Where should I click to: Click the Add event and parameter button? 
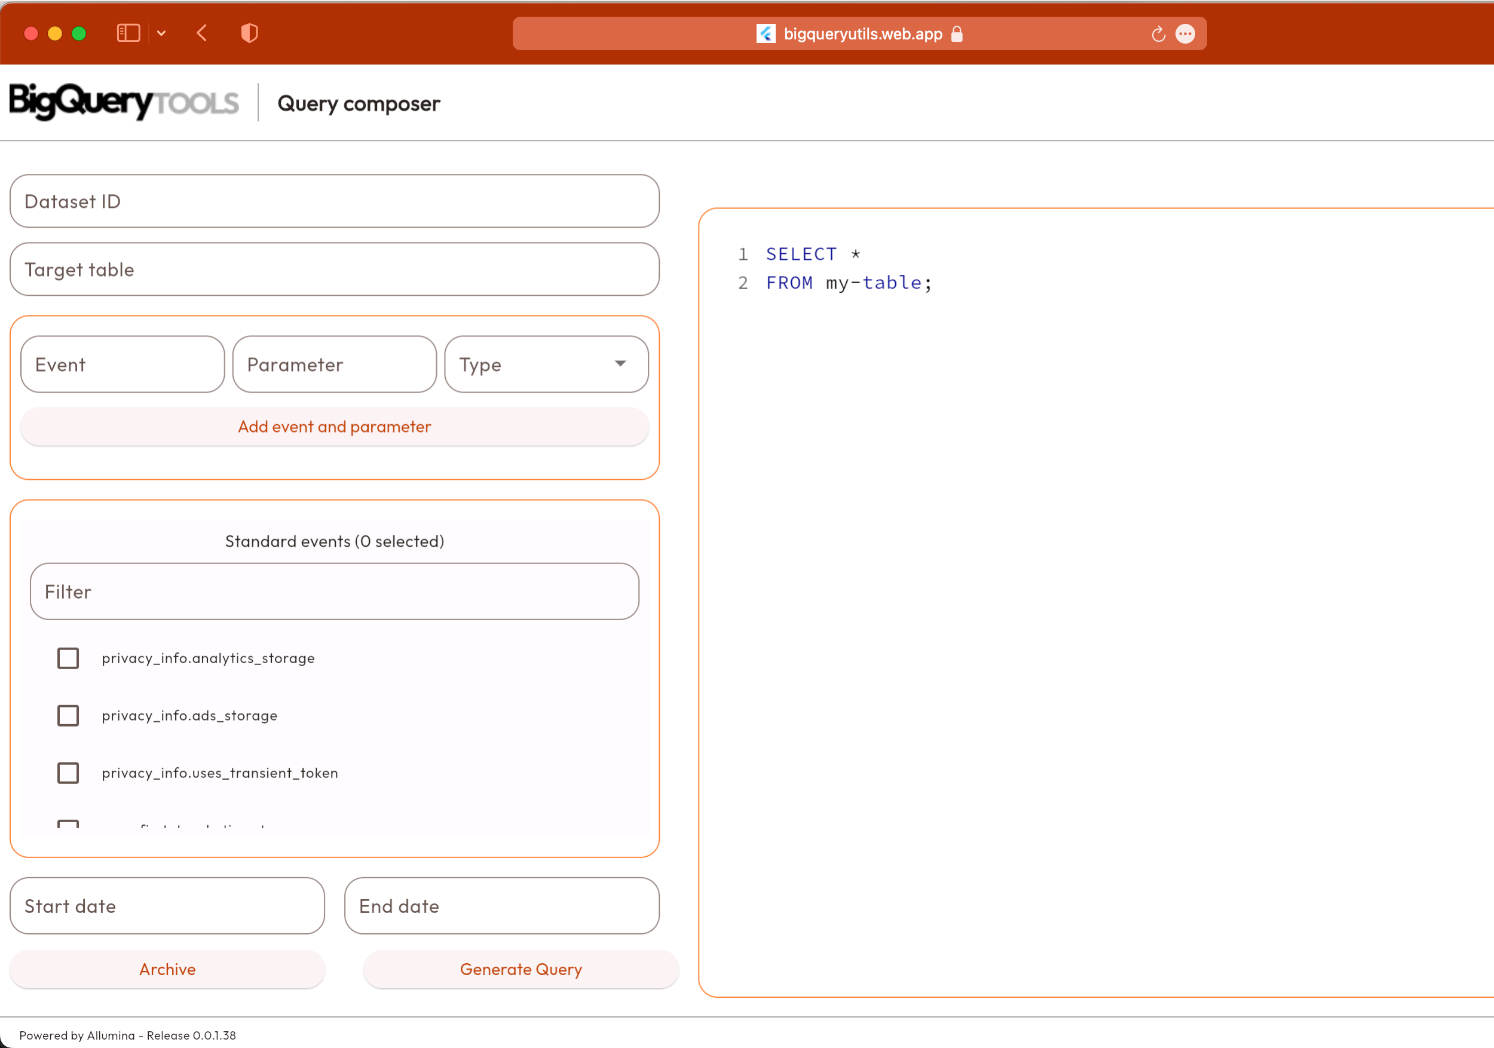(335, 427)
